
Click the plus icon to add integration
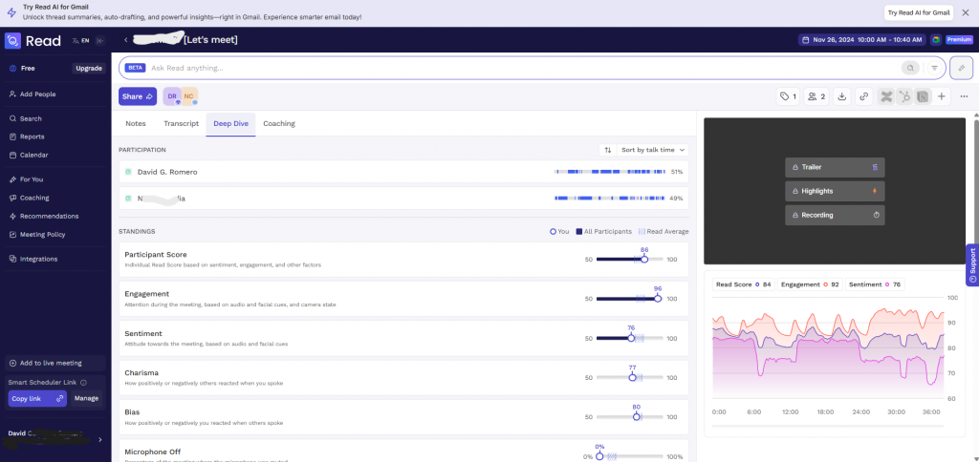tap(942, 96)
